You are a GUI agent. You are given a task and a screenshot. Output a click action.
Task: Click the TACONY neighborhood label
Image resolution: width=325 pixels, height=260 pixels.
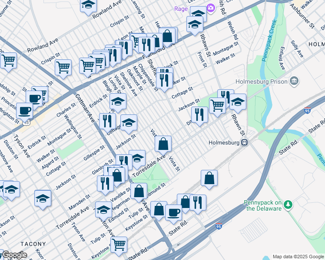(33, 244)
